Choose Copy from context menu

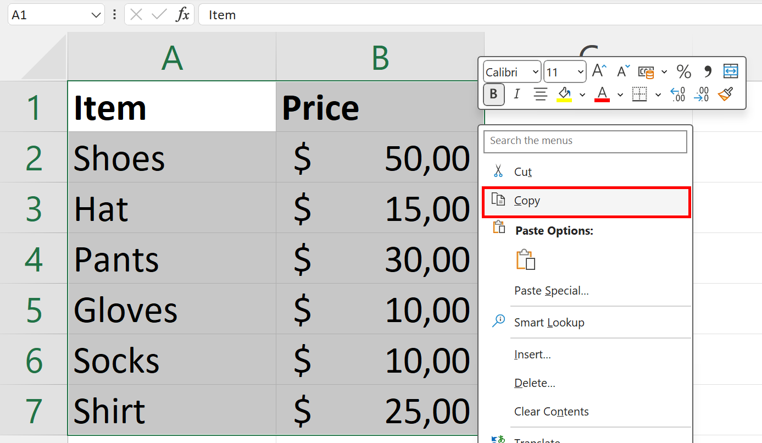(585, 201)
